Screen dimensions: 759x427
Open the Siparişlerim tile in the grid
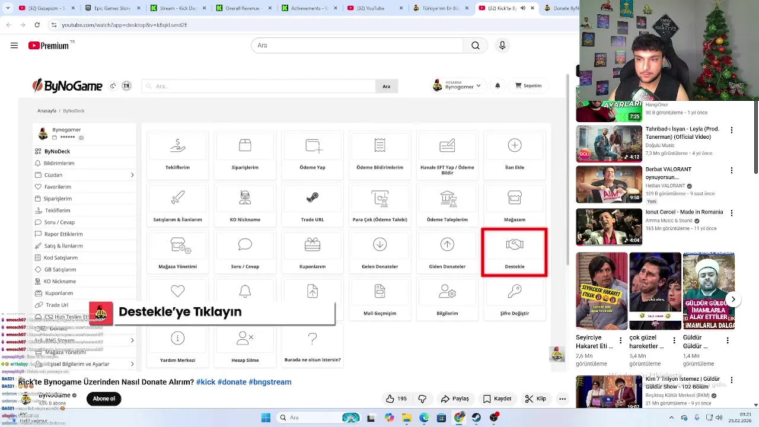click(x=245, y=154)
